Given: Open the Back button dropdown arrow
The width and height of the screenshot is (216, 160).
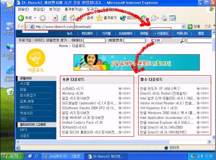Looking at the screenshot, I should (35, 18).
